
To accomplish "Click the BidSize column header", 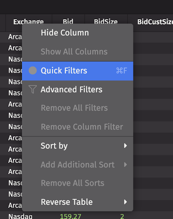I will coord(106,22).
